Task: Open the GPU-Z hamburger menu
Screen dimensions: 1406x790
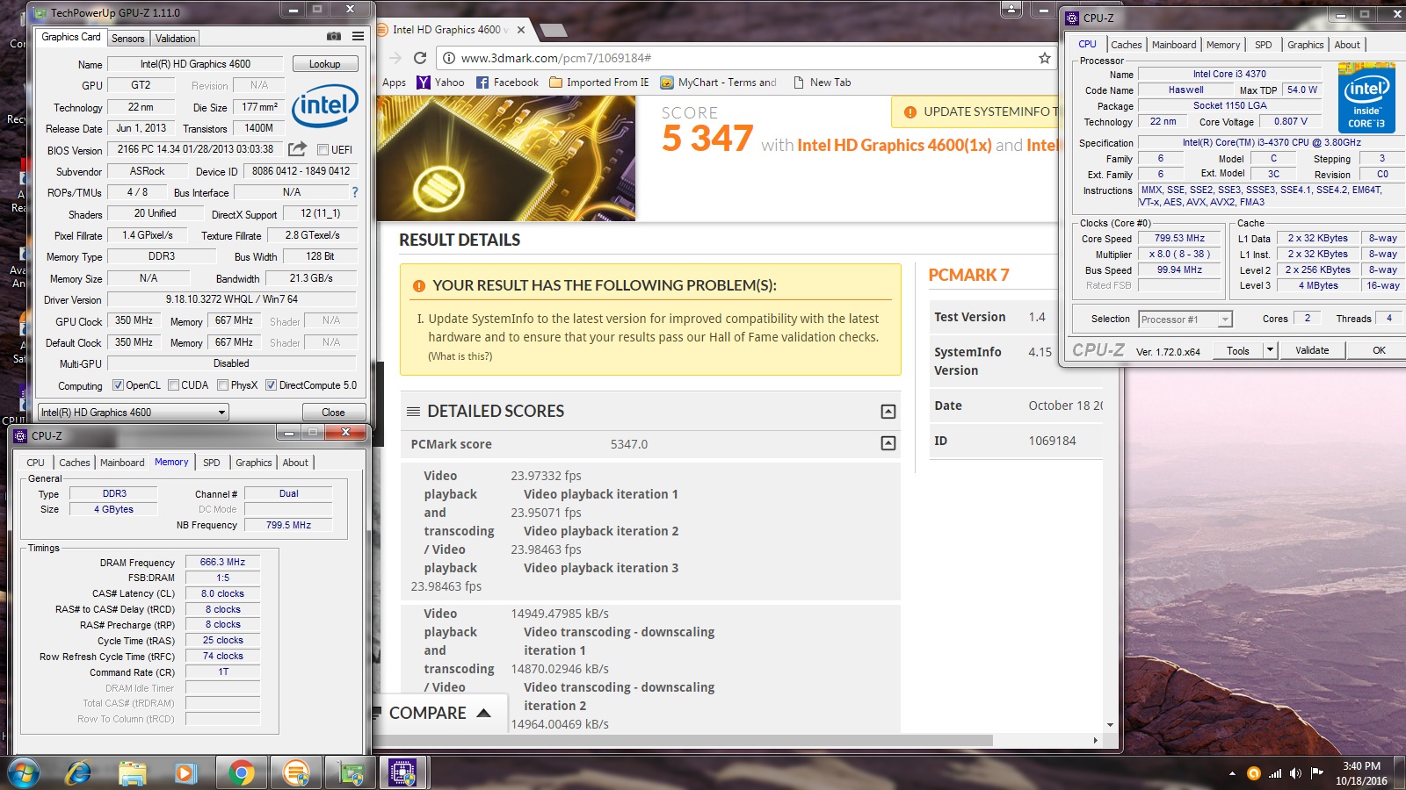Action: tap(358, 36)
